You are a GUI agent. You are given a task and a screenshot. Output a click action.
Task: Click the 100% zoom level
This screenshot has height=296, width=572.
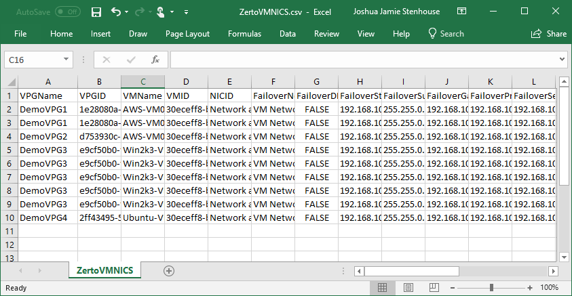pos(550,288)
